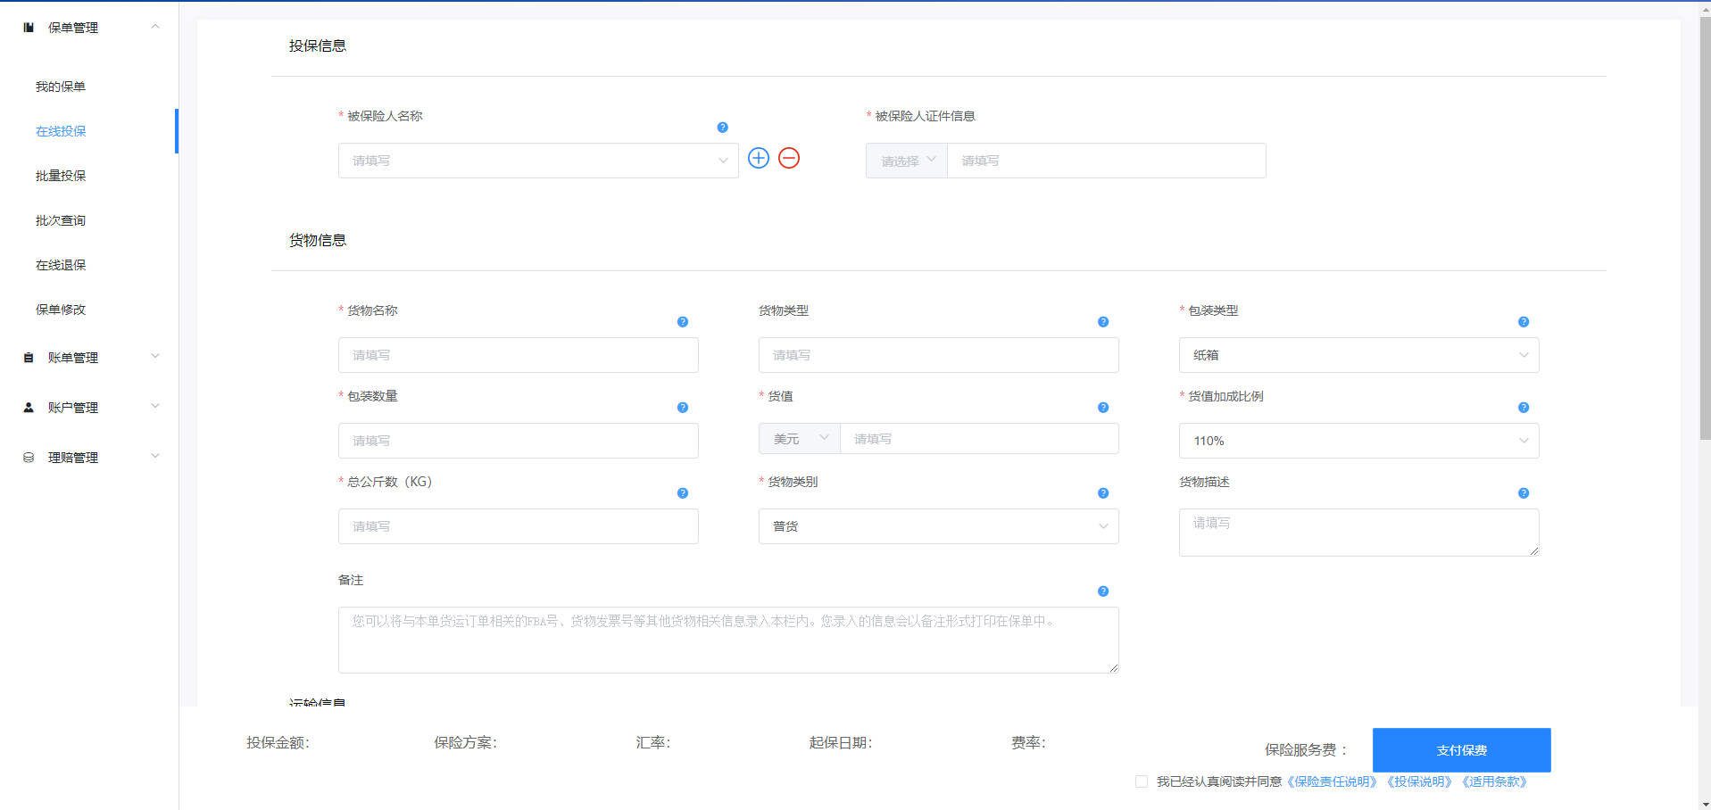Select 在线投保 in the sidebar
Screen dimensions: 1711x810
(x=61, y=131)
